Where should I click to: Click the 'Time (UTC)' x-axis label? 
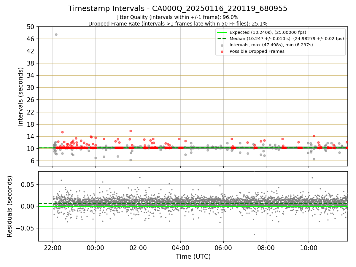click(x=193, y=257)
